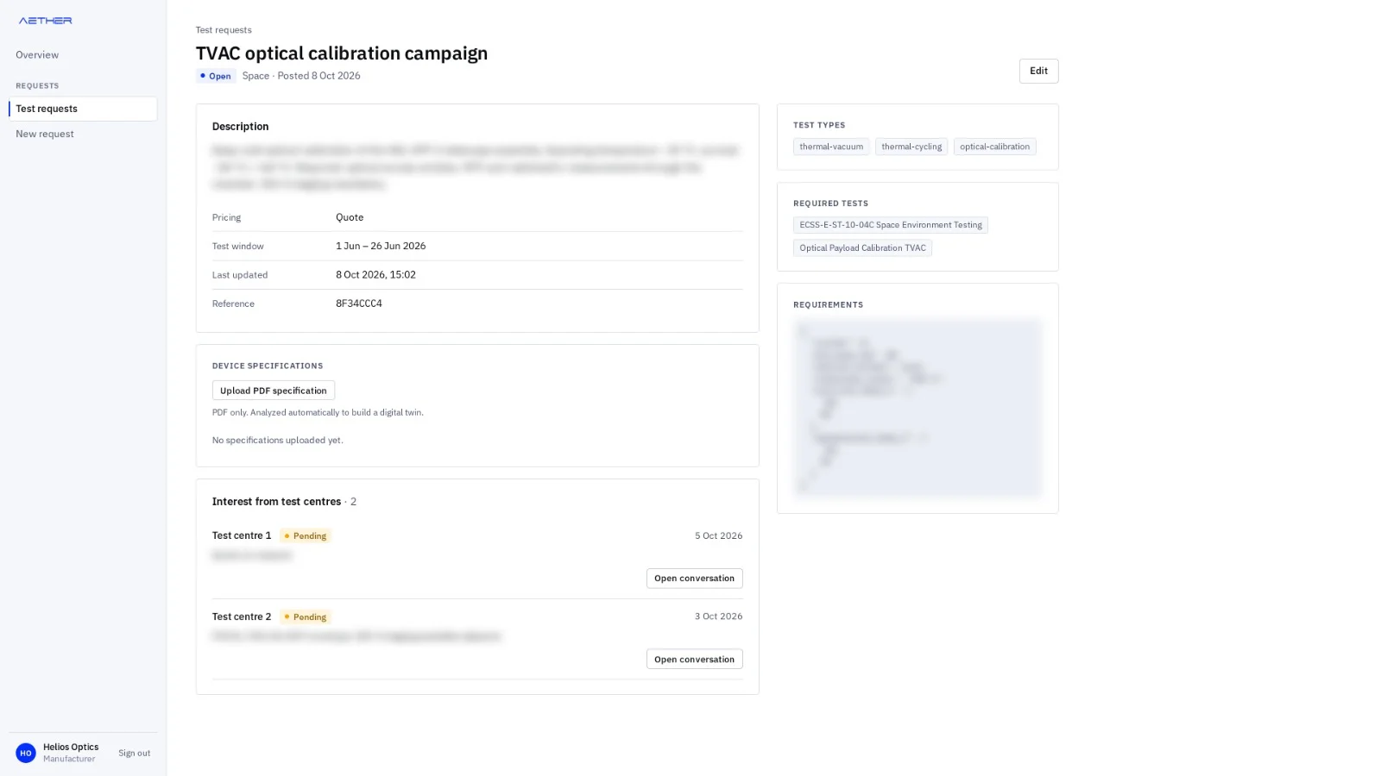
Task: Click last updated value 8 Oct 2026, 15:02
Action: pos(375,275)
